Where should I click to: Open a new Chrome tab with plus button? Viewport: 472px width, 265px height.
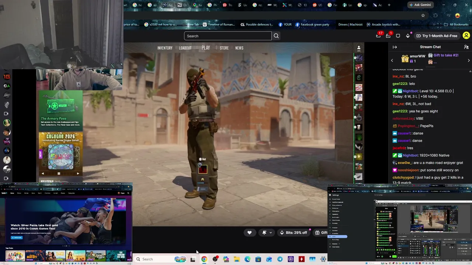389,5
